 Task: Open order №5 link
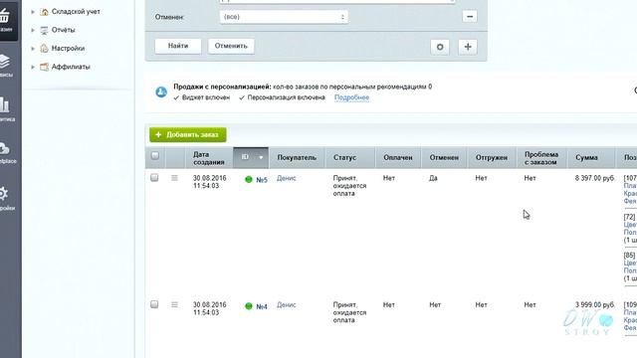point(262,180)
